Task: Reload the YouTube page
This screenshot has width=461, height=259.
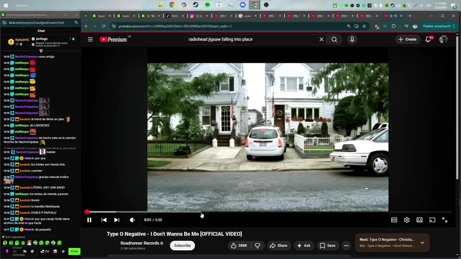Action: [x=103, y=26]
